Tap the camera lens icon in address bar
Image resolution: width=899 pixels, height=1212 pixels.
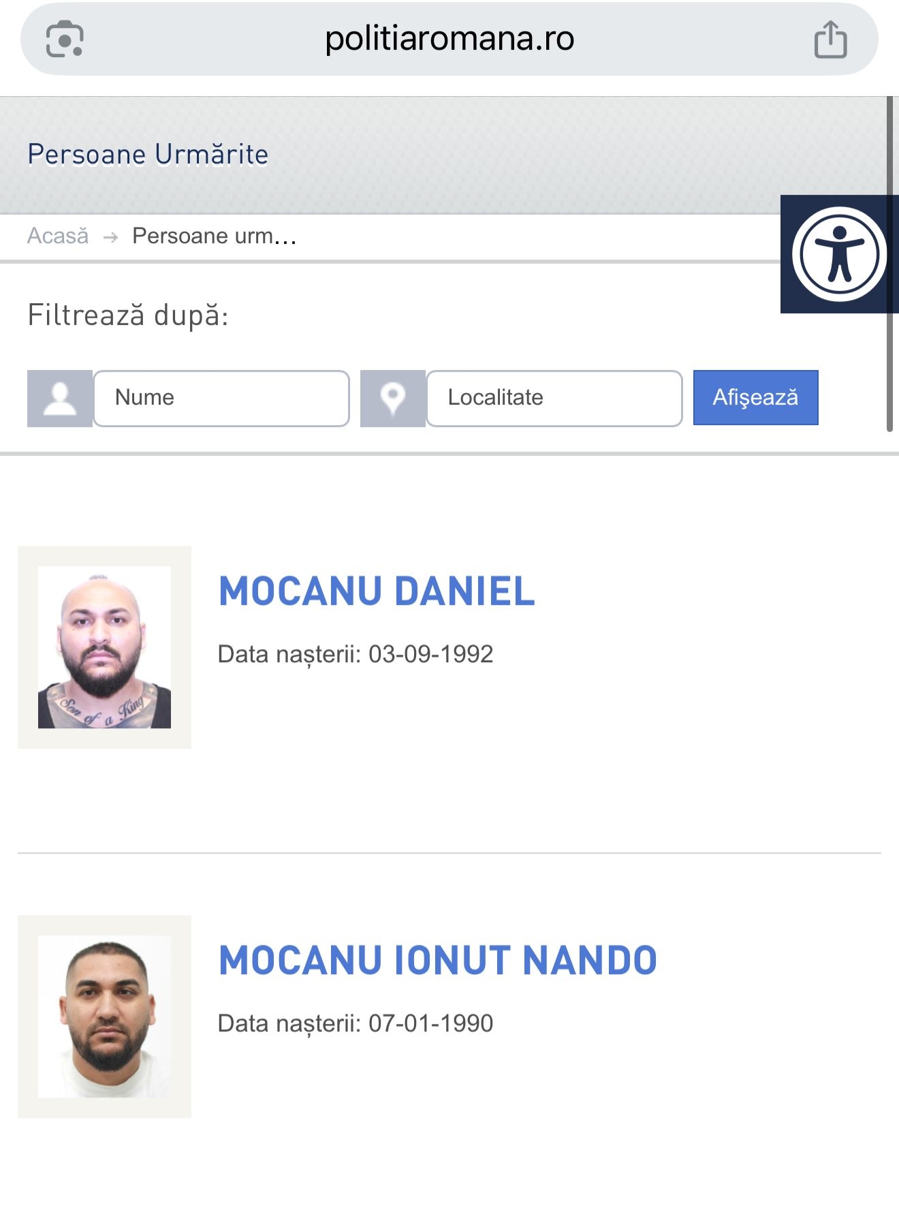(65, 40)
